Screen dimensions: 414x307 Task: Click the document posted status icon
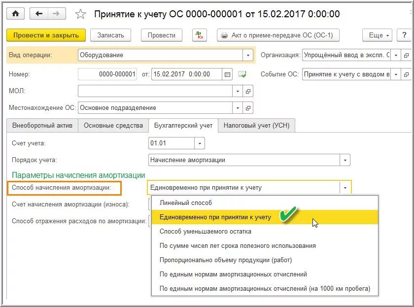(242, 74)
